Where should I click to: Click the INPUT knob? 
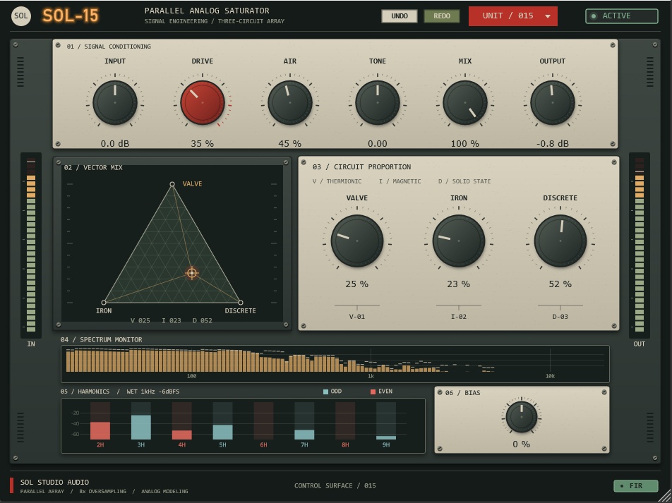coord(115,103)
